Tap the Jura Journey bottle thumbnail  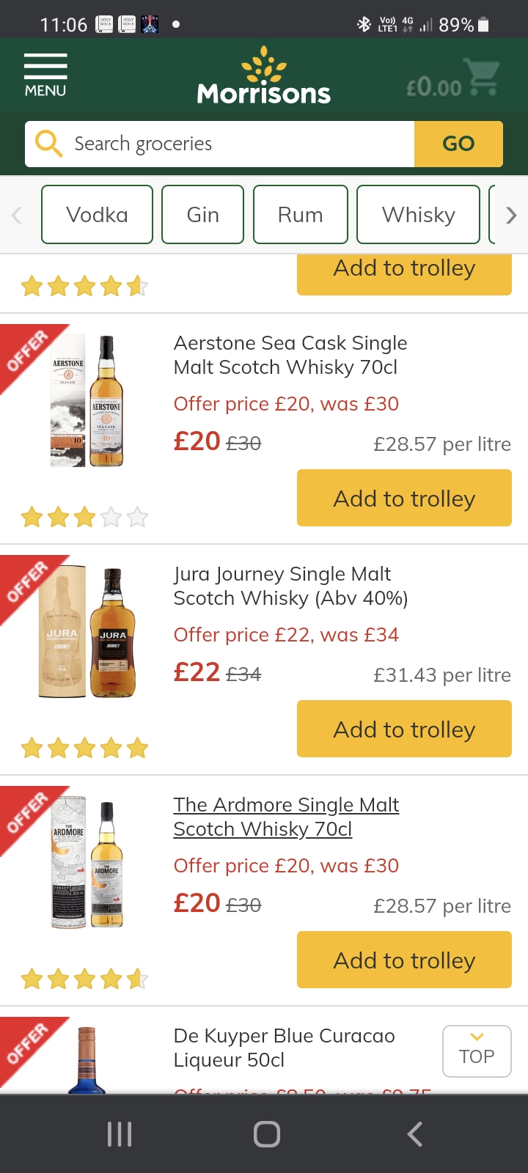[88, 633]
